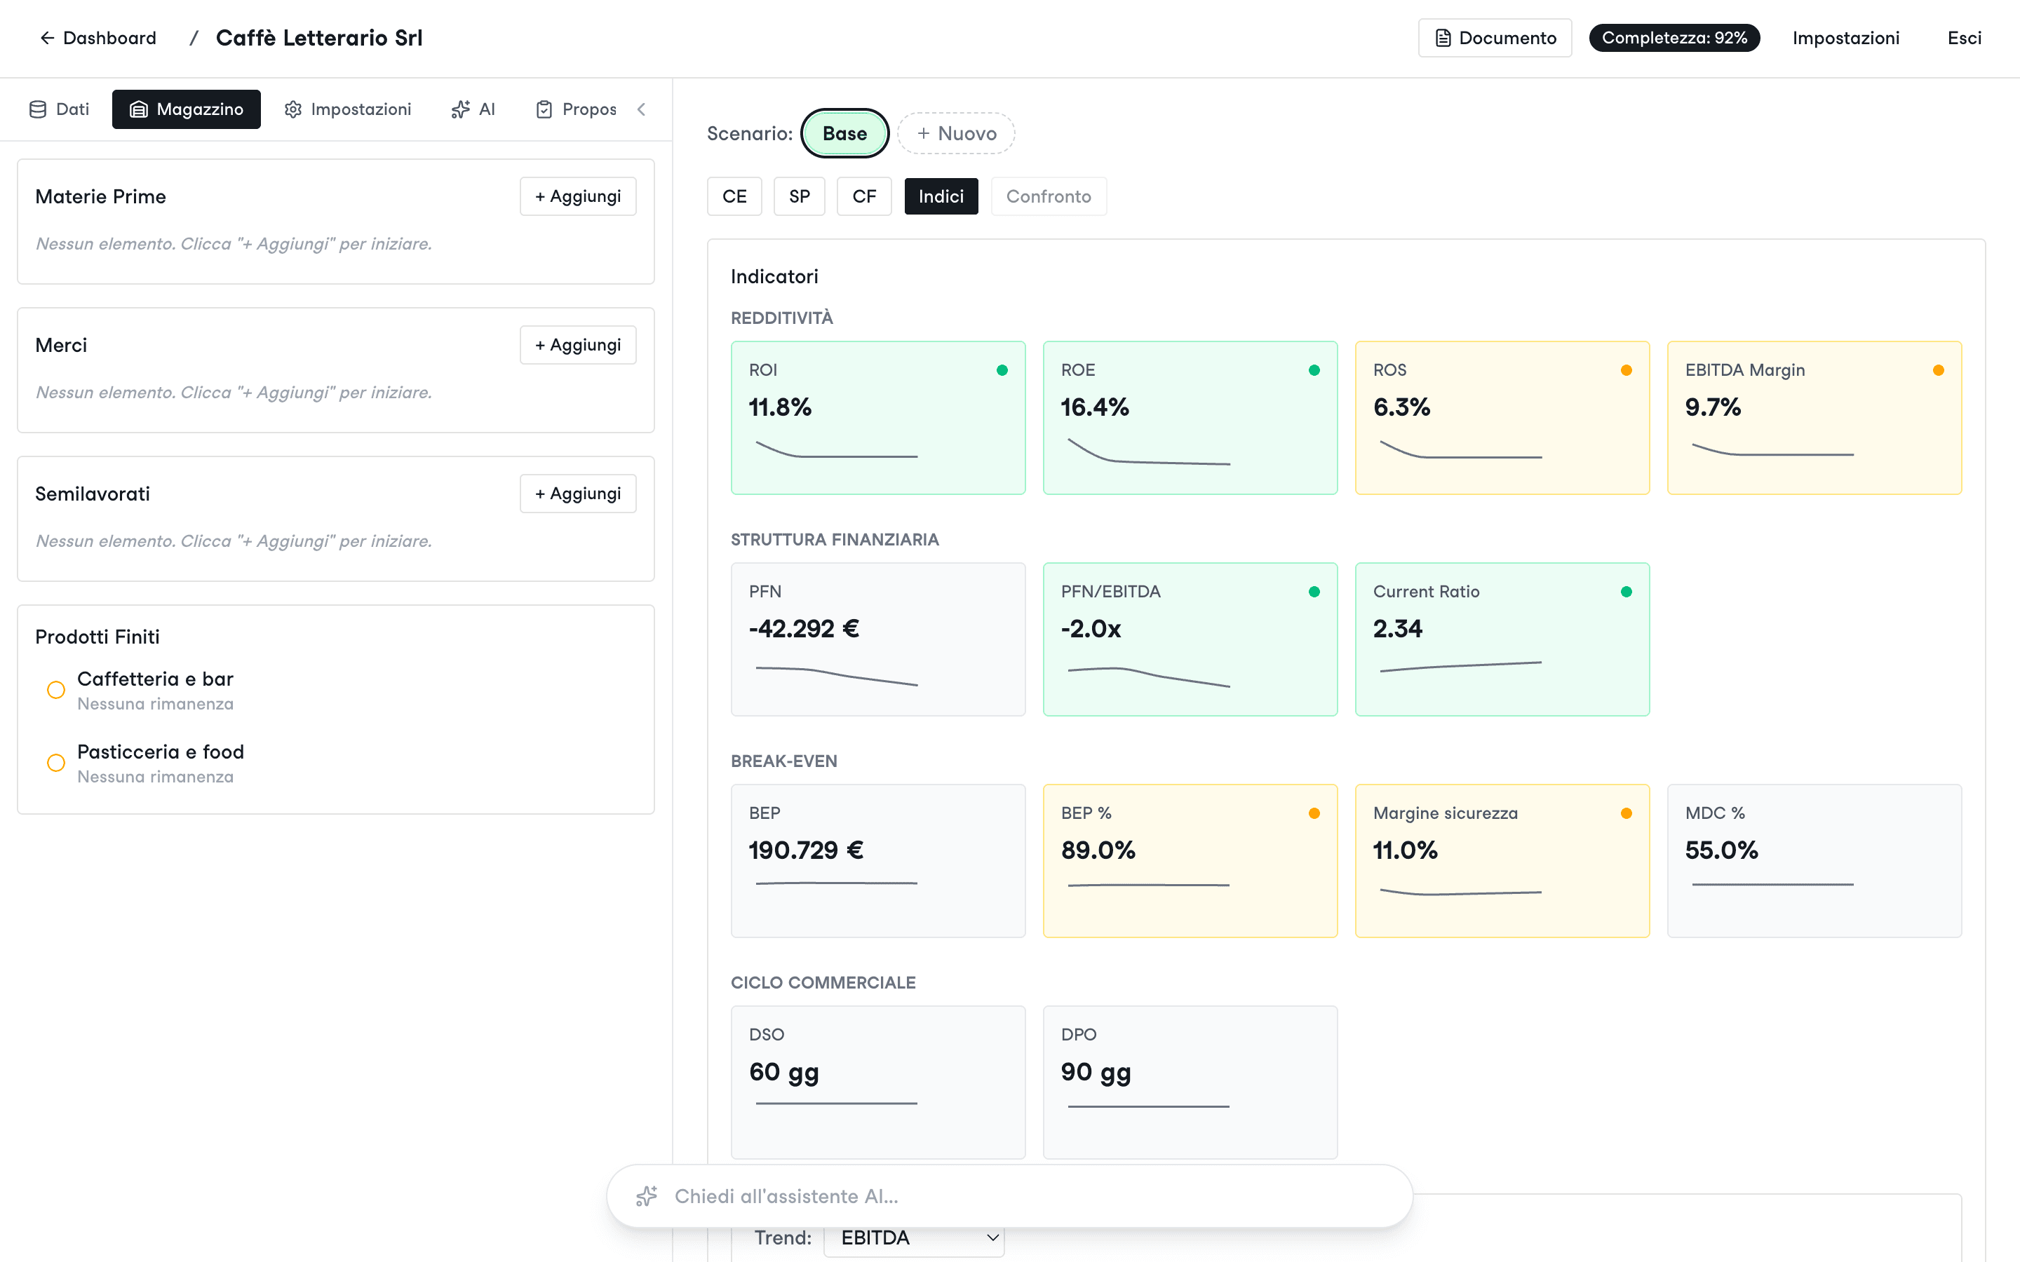Click the PFN/EBITDA green status dot
The image size is (2020, 1262).
point(1314,592)
